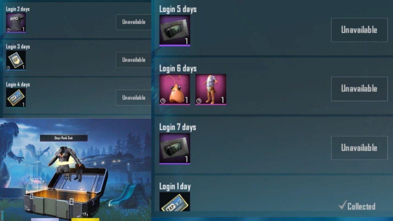Screen dimensions: 393x221
Task: Select the orange outfit reward under Login 6 days
Action: (211, 89)
